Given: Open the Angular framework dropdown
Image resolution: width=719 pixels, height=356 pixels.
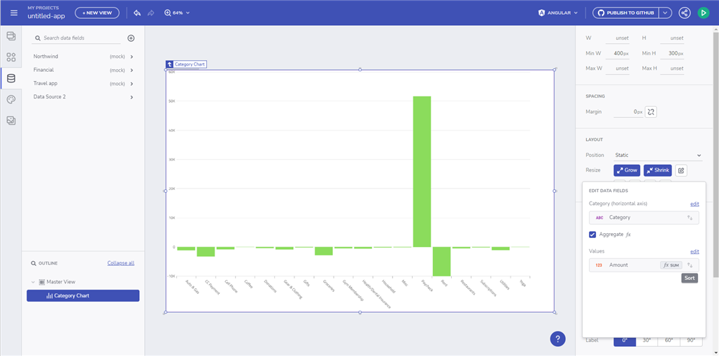Looking at the screenshot, I should click(x=558, y=13).
